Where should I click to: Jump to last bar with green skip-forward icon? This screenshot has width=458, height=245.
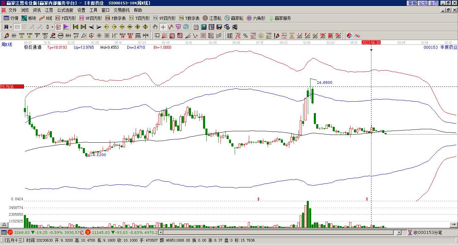pyautogui.click(x=83, y=27)
